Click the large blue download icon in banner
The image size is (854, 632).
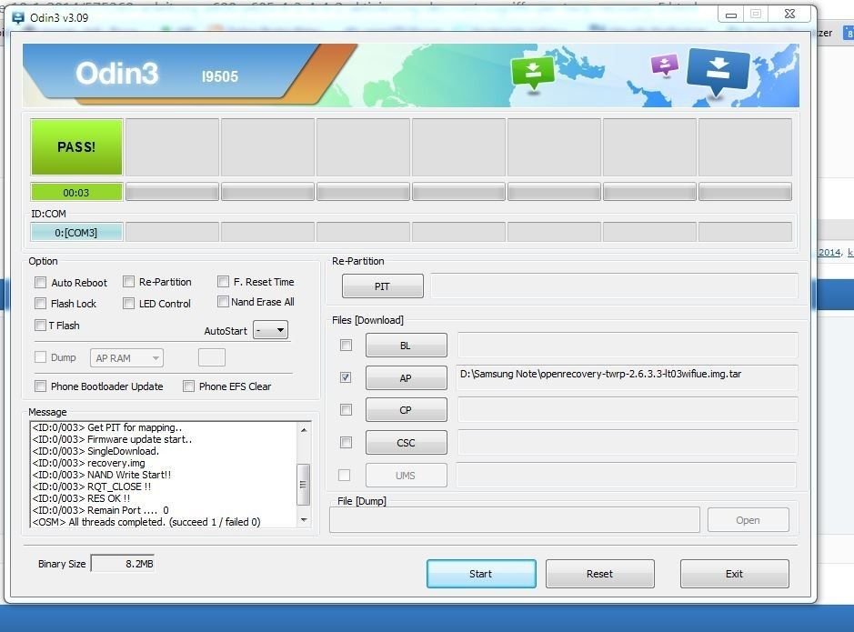coord(718,71)
